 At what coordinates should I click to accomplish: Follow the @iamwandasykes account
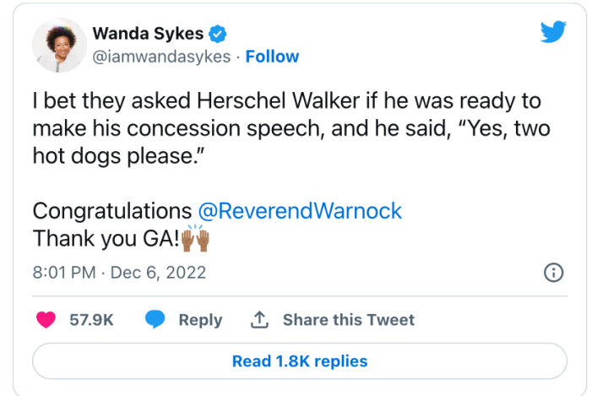point(272,57)
